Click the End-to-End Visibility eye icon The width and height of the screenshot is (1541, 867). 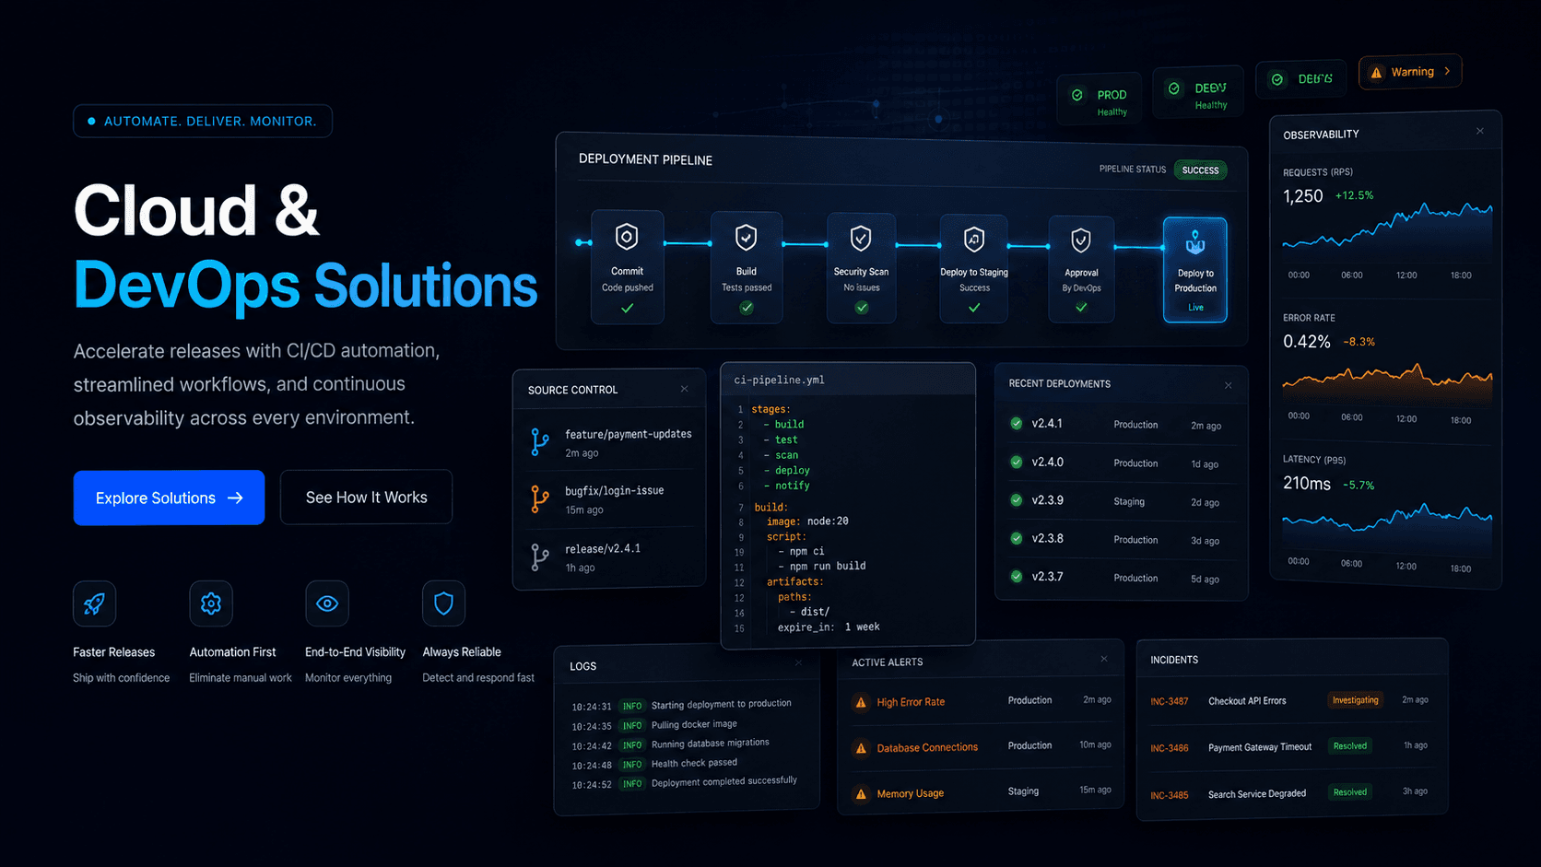tap(327, 603)
